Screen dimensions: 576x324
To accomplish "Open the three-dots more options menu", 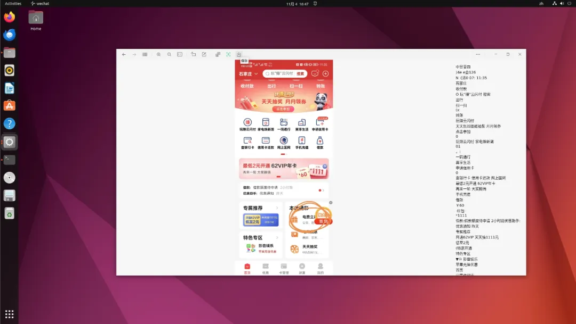I will [478, 54].
